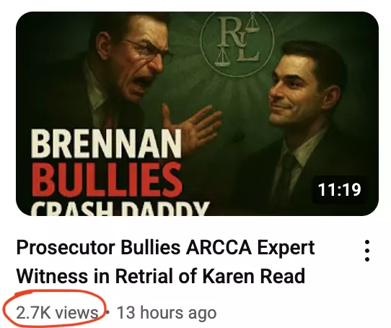Click the BRENNAN text on the thumbnail
The image size is (391, 328).
106,144
